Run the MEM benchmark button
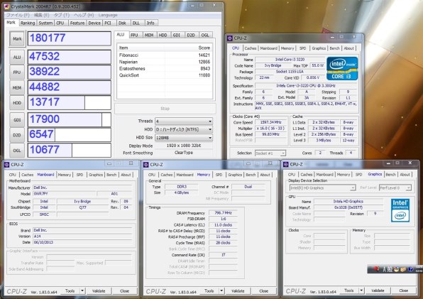The width and height of the screenshot is (423, 299). 17,87
